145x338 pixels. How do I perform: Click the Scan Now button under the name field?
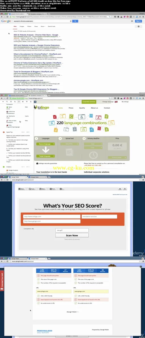72,235
